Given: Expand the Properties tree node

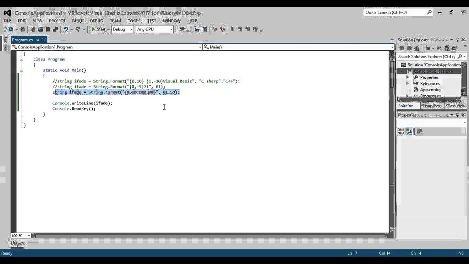Looking at the screenshot, I should coord(407,77).
